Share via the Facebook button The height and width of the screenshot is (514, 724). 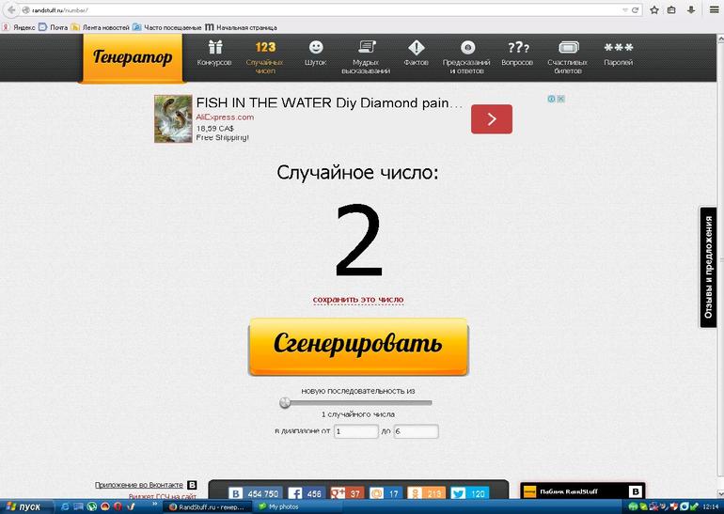[306, 493]
